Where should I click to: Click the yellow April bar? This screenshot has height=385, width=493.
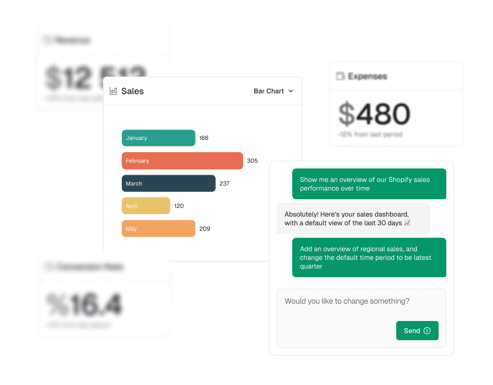(145, 205)
